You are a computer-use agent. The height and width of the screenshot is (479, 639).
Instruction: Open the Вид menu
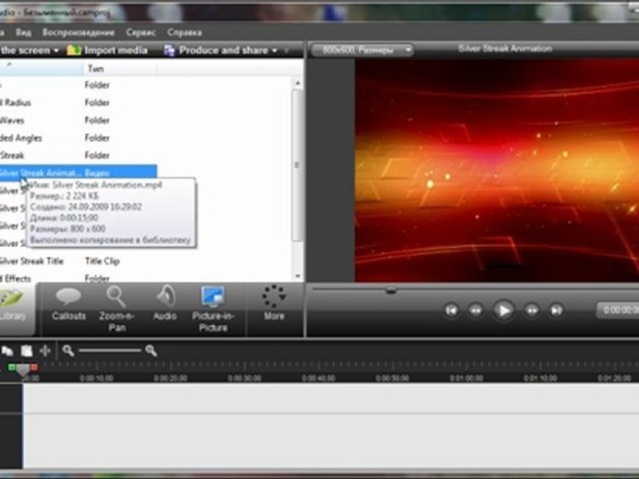point(23,32)
